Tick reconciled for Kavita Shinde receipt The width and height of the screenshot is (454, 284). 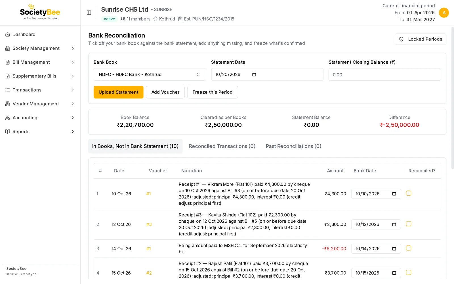pos(409,224)
